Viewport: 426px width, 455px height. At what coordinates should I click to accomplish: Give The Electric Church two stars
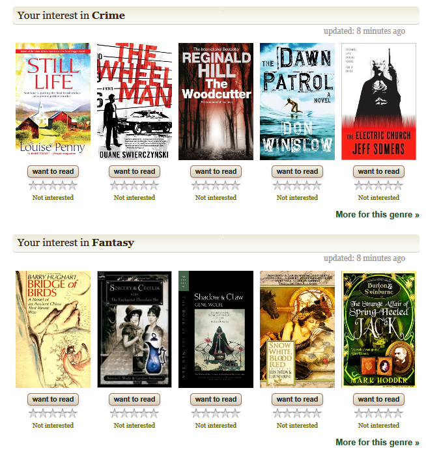tap(369, 186)
